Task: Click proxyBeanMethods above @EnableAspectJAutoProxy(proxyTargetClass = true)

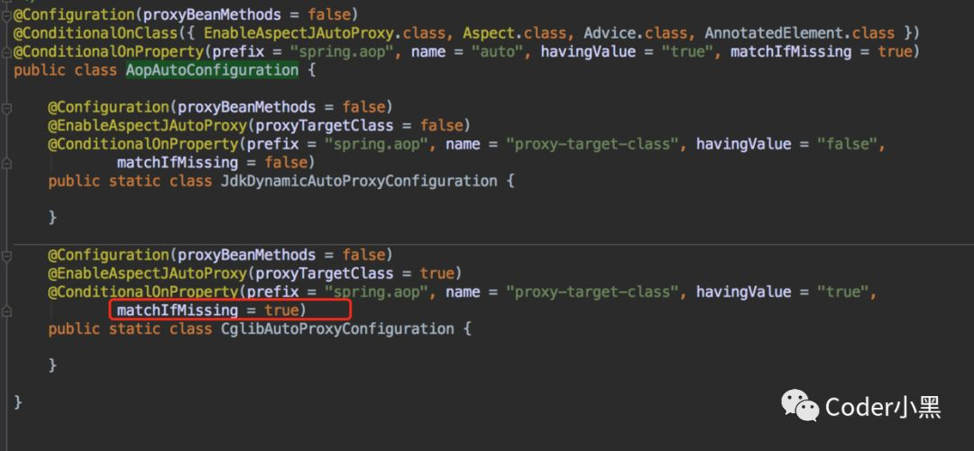Action: click(x=246, y=255)
